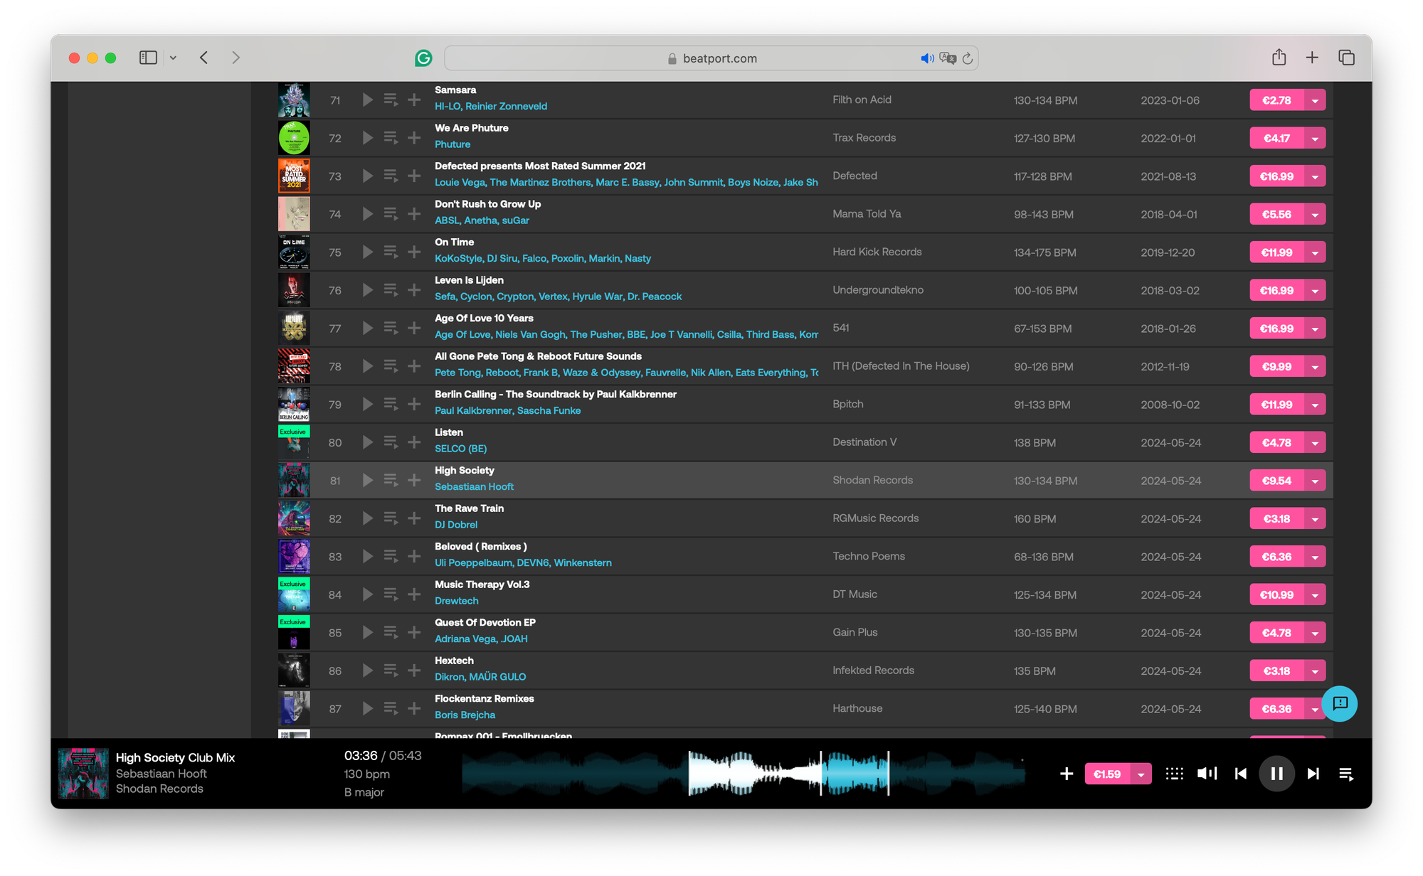Screen dimensions: 1423x876
Task: Pause the playing High Society track
Action: [1277, 774]
